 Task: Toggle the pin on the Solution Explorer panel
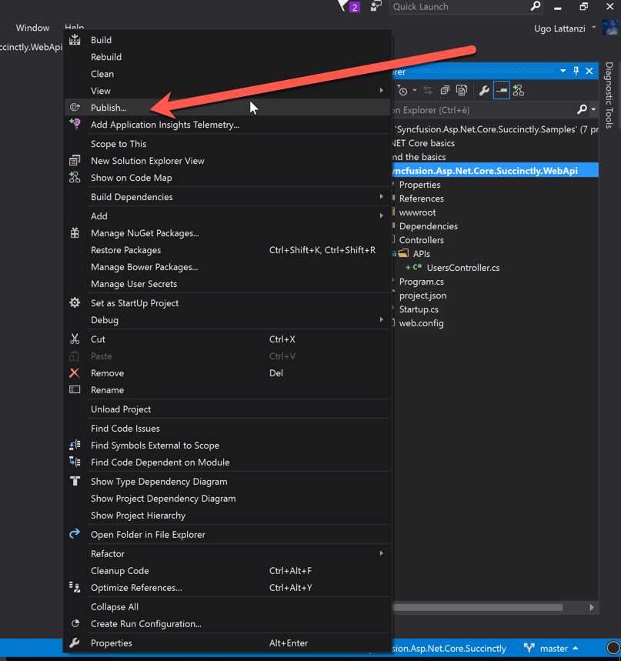576,71
